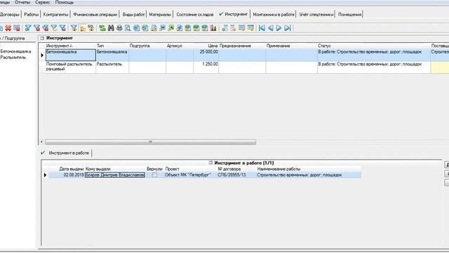Viewport: 449px width, 253px height.
Task: Click the icon right of red X delete
Action: [x=17, y=28]
